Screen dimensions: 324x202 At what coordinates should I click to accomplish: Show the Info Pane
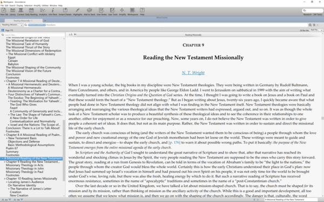point(53,11)
